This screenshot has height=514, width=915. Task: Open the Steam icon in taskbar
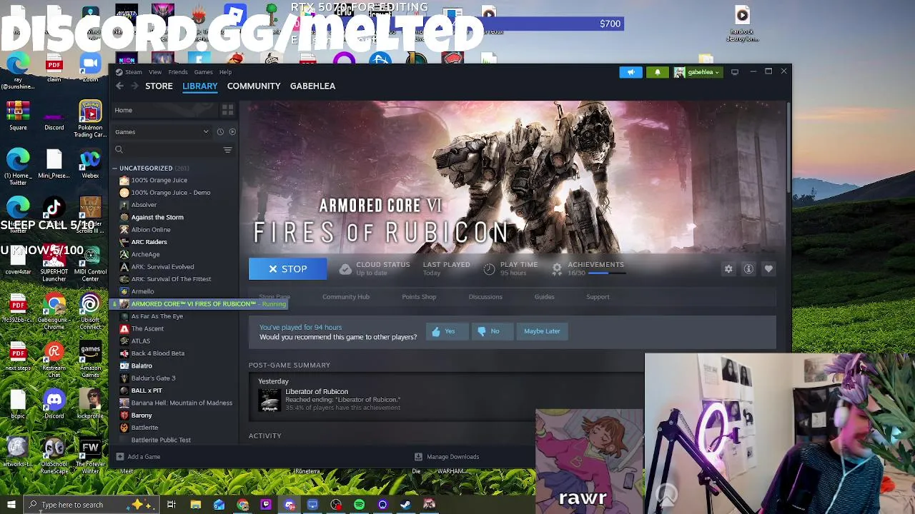406,505
